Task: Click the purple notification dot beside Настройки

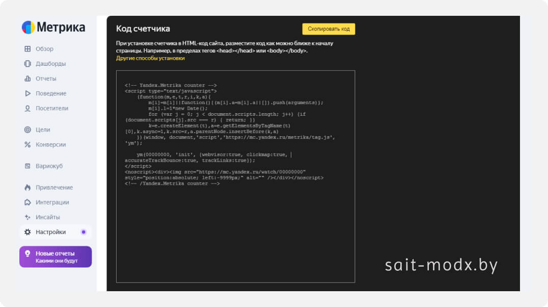Action: click(84, 232)
